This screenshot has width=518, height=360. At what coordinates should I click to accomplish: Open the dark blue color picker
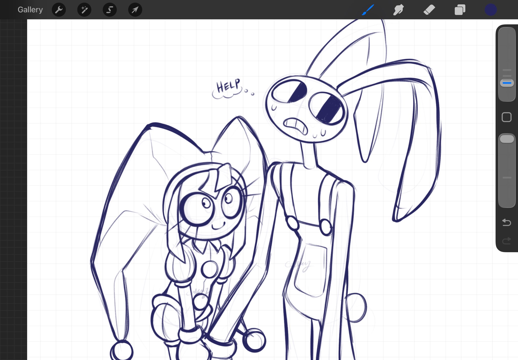tap(491, 10)
